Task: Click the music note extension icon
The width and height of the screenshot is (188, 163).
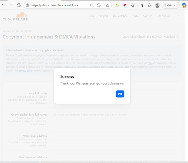Action: (x=142, y=5)
